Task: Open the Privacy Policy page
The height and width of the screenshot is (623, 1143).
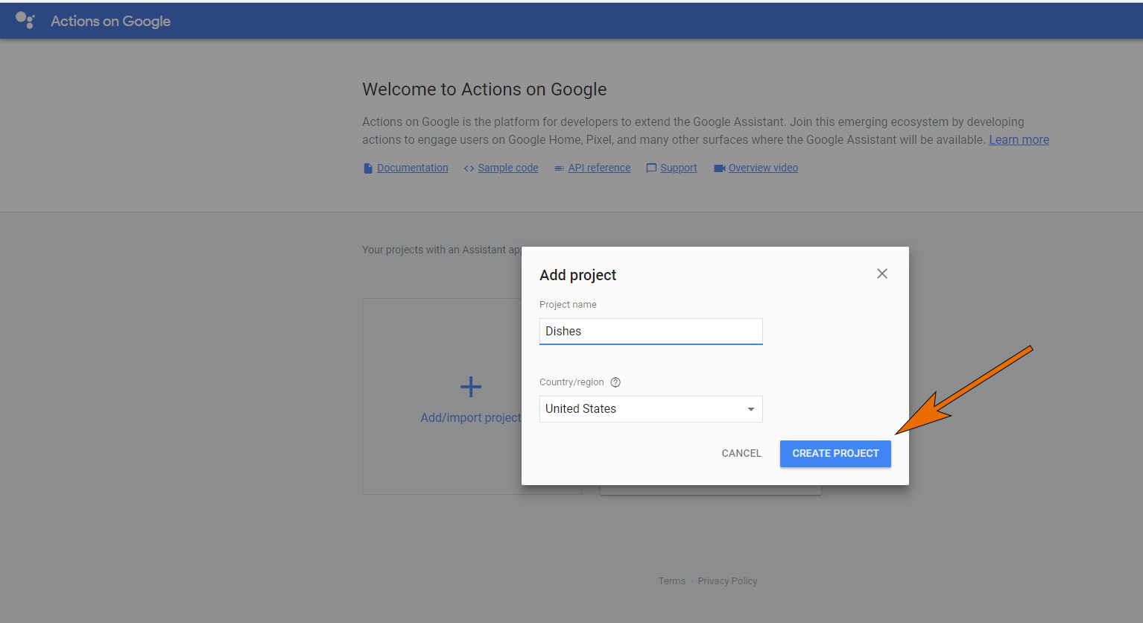Action: (727, 581)
